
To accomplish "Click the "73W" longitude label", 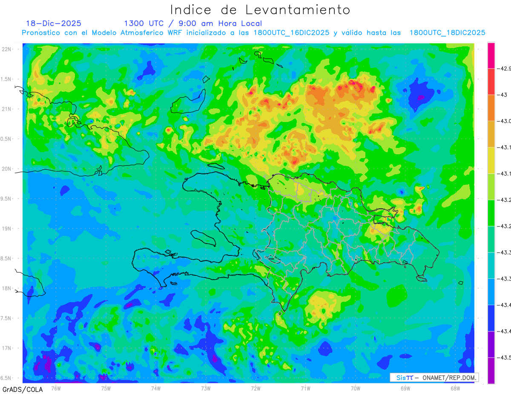I will [x=206, y=388].
